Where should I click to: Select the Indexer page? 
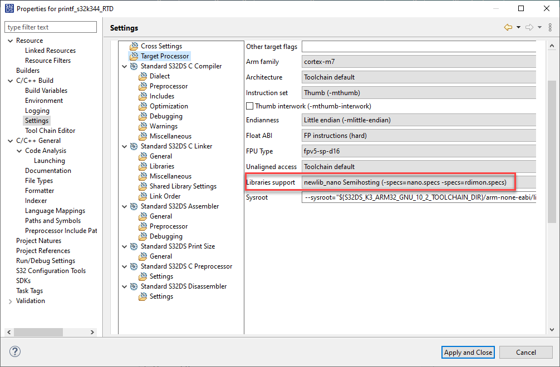click(36, 201)
